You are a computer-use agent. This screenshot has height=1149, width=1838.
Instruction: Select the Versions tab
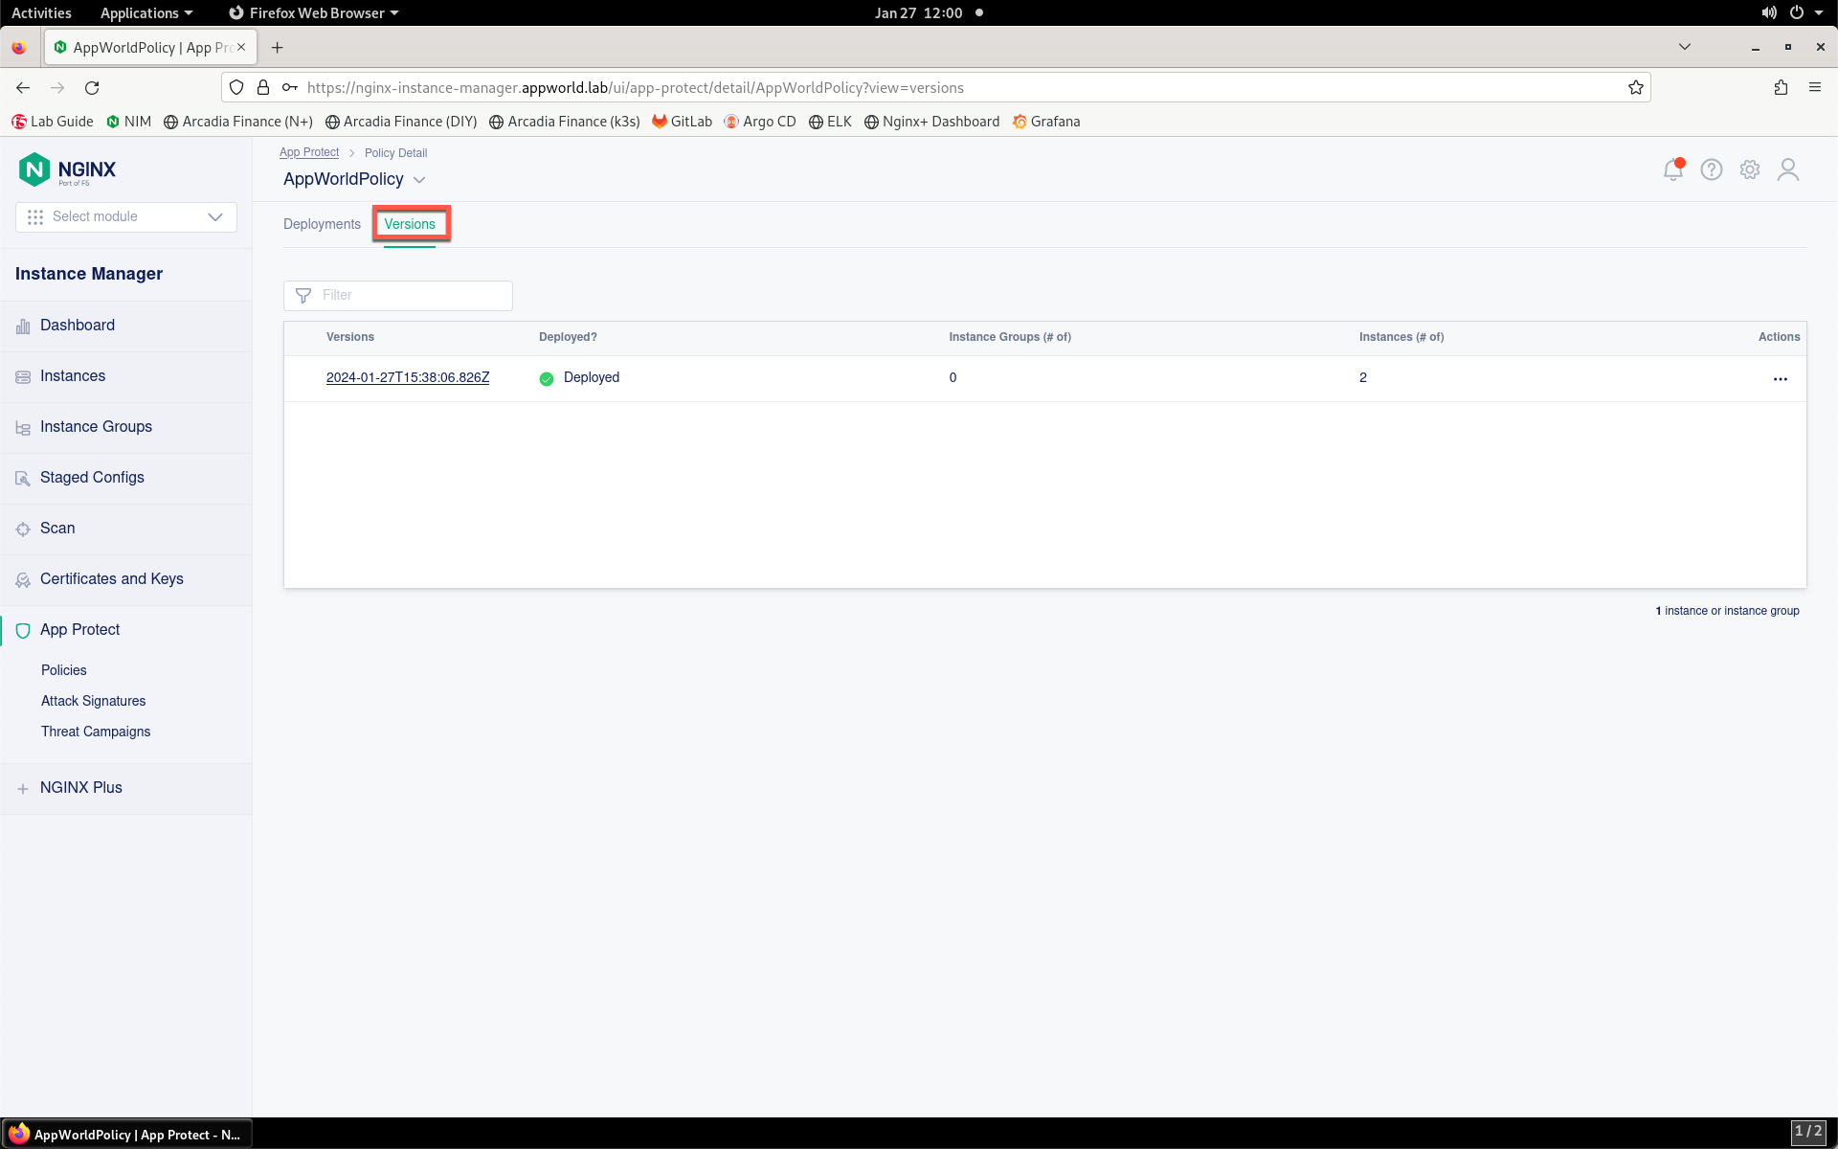(410, 224)
